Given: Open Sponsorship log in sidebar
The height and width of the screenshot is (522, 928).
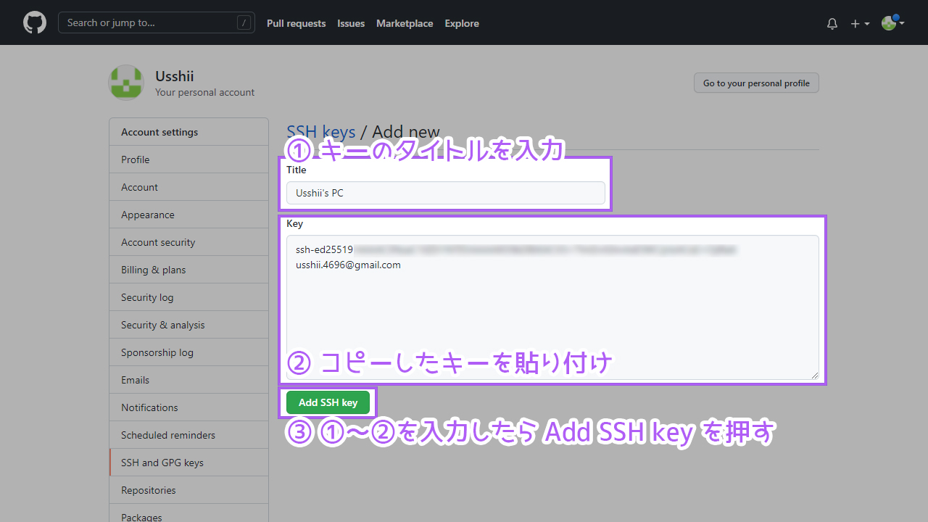Looking at the screenshot, I should [x=188, y=352].
